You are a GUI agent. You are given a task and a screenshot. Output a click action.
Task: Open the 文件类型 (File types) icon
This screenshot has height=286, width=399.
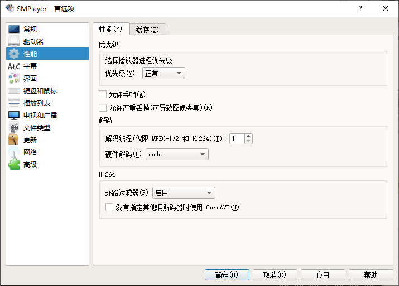(x=14, y=127)
